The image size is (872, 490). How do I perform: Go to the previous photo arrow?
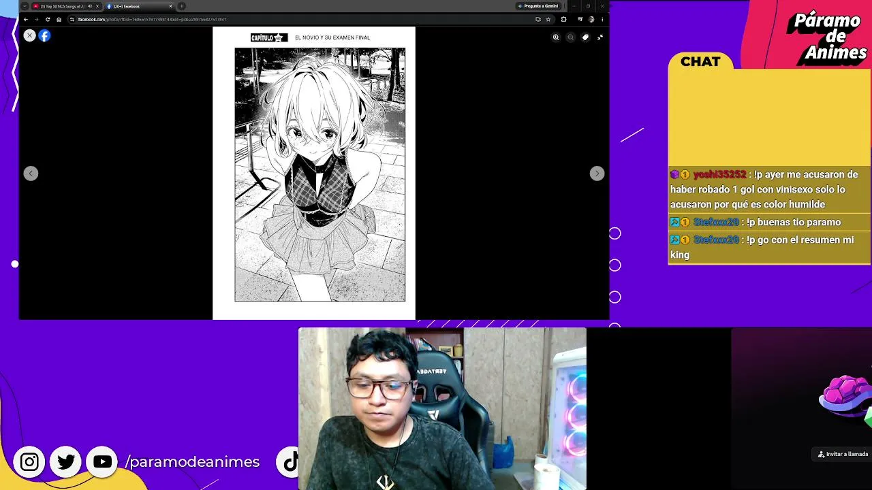[x=31, y=174]
